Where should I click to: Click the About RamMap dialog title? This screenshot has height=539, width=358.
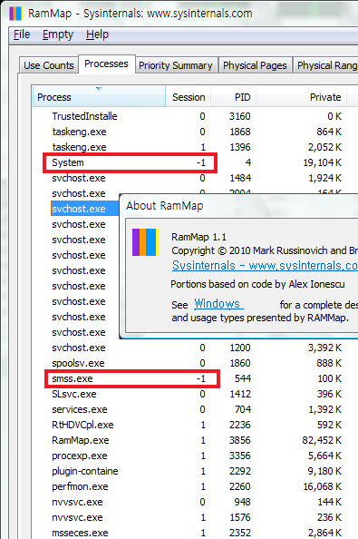[164, 206]
